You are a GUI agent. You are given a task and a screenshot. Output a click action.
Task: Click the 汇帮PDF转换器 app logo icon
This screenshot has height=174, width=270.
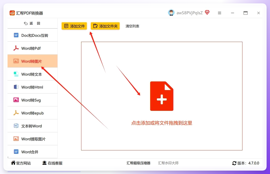[12, 13]
